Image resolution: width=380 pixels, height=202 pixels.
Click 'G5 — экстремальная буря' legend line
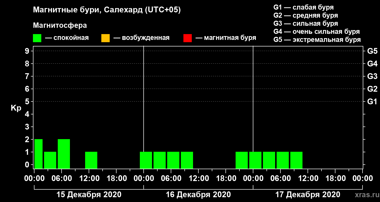[x=317, y=40]
